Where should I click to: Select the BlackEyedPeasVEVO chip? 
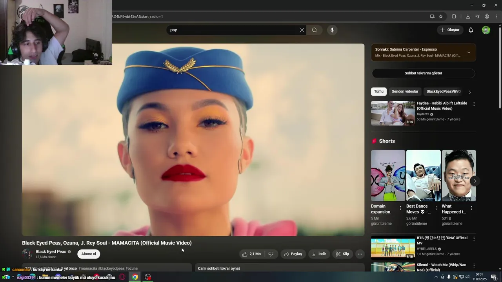[x=443, y=92]
